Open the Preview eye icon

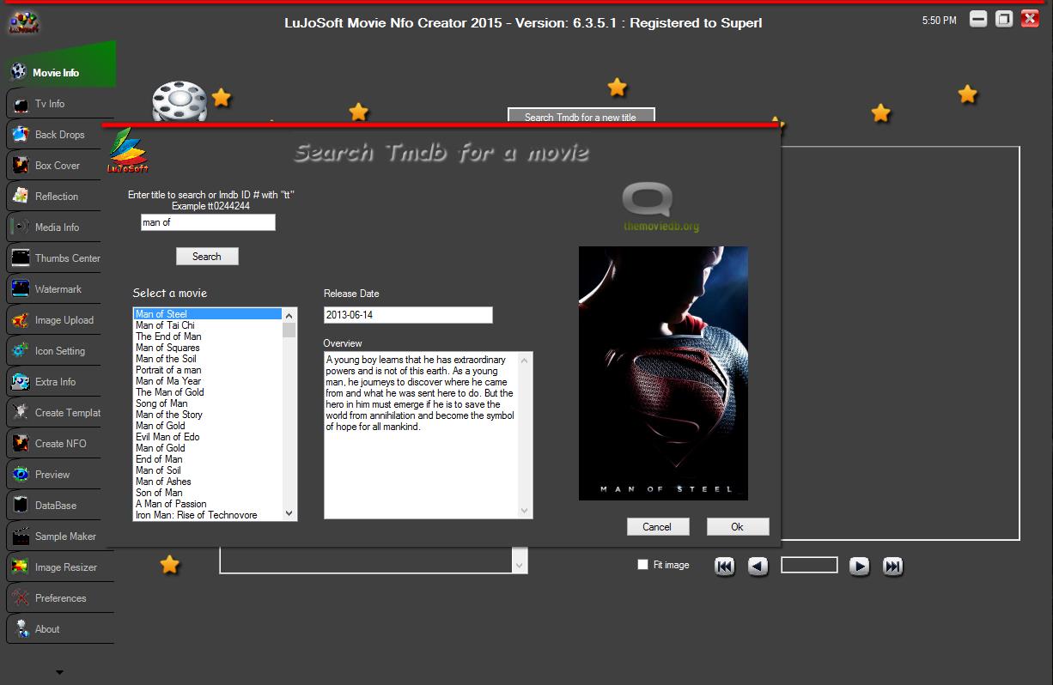click(20, 475)
